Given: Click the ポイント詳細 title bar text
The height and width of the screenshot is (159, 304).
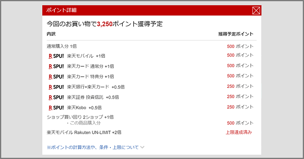Looking at the screenshot, I should tap(61, 10).
